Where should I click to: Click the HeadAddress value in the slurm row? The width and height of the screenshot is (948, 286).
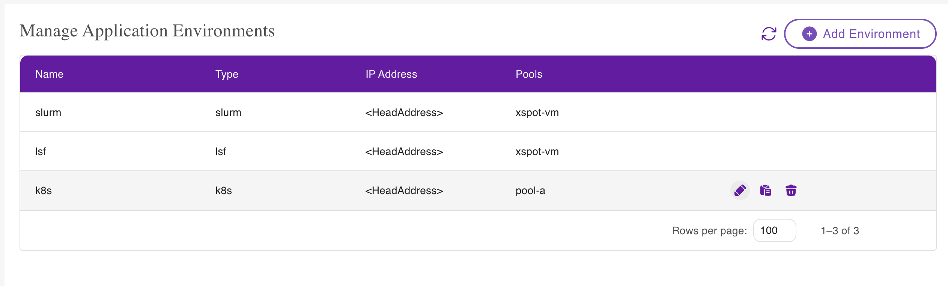[404, 113]
